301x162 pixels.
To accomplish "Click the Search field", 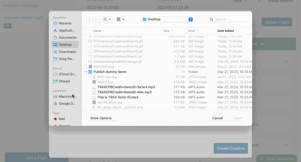I will pos(230,19).
